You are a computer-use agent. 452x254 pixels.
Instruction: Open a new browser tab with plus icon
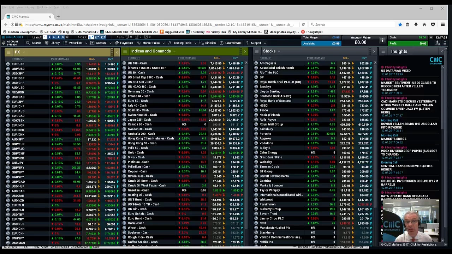[58, 17]
